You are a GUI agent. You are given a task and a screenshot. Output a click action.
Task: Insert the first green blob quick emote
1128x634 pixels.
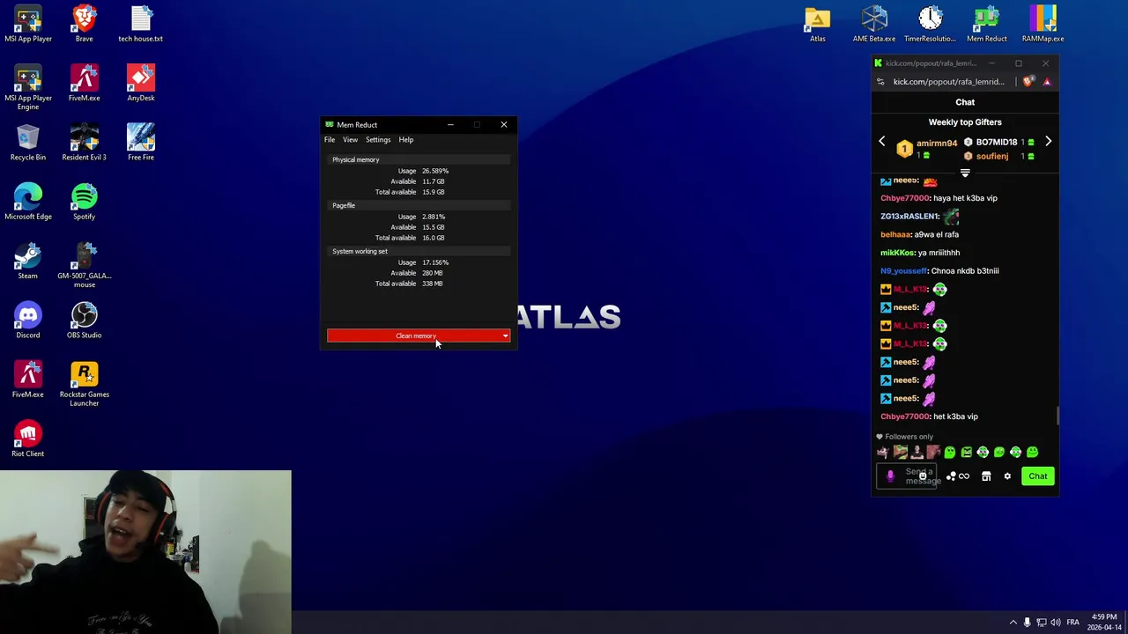(x=950, y=453)
